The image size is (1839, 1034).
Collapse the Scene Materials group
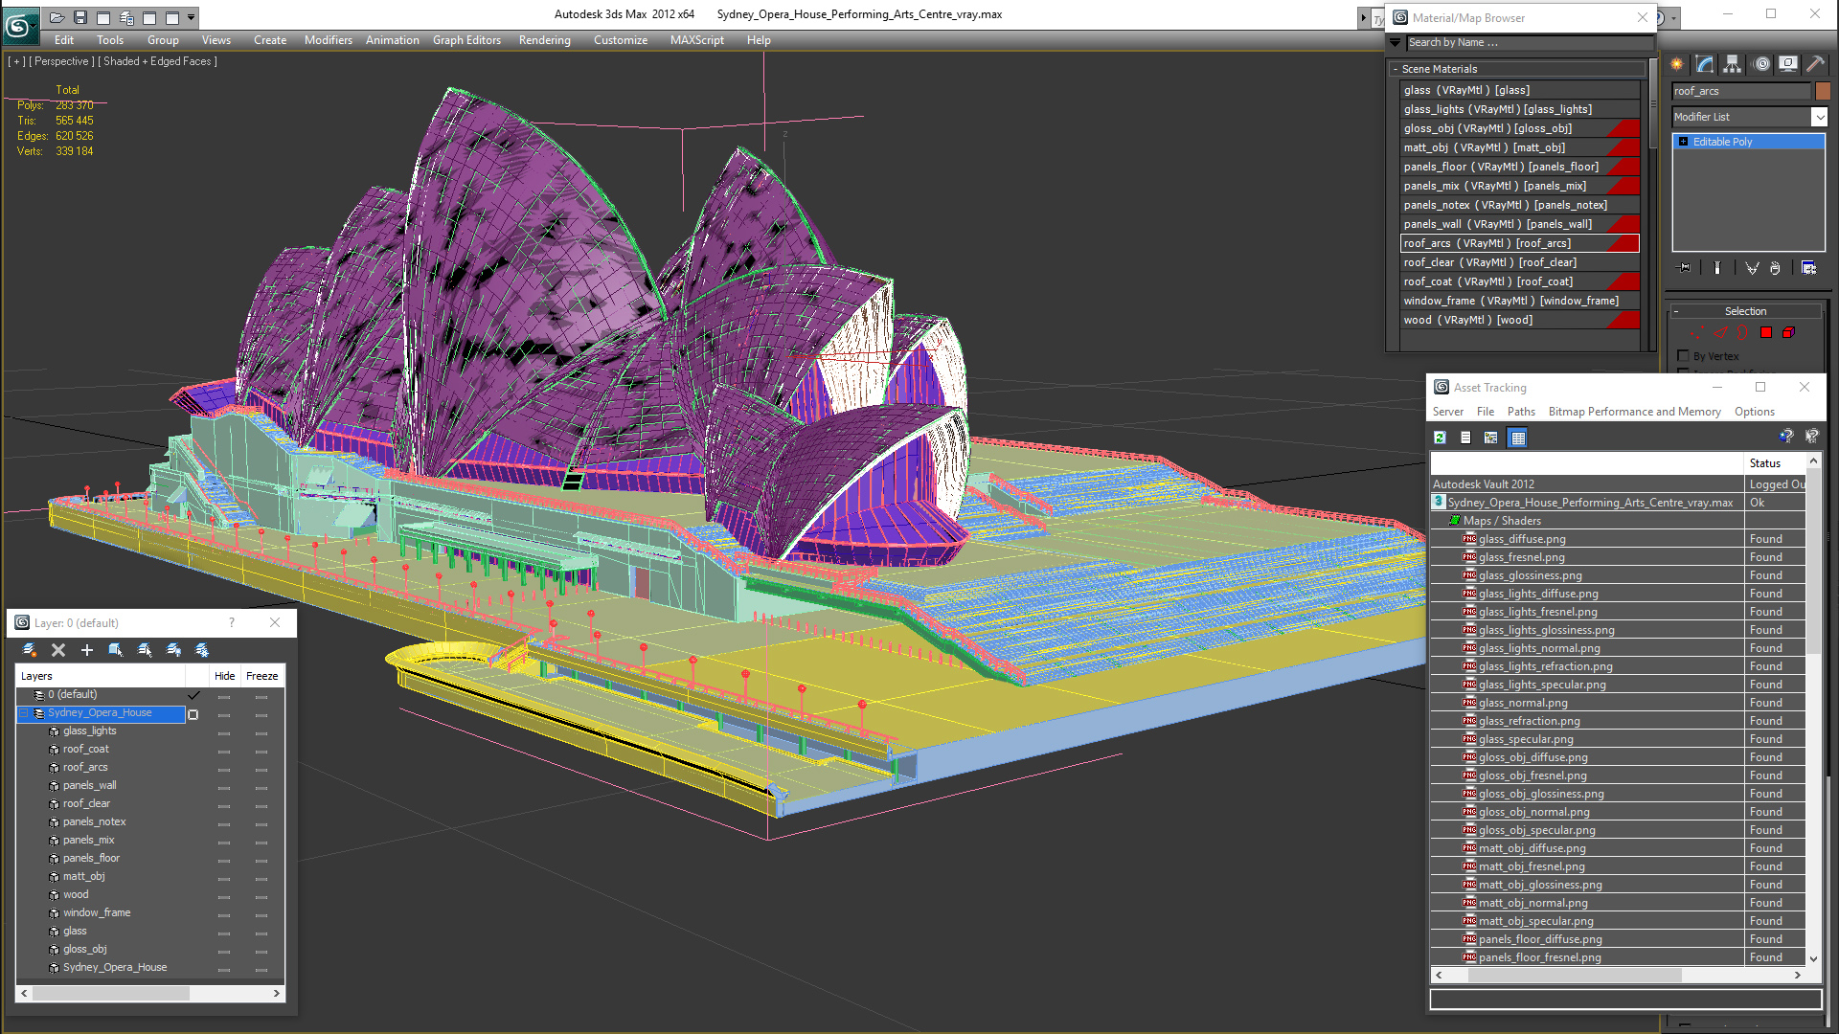coord(1396,69)
